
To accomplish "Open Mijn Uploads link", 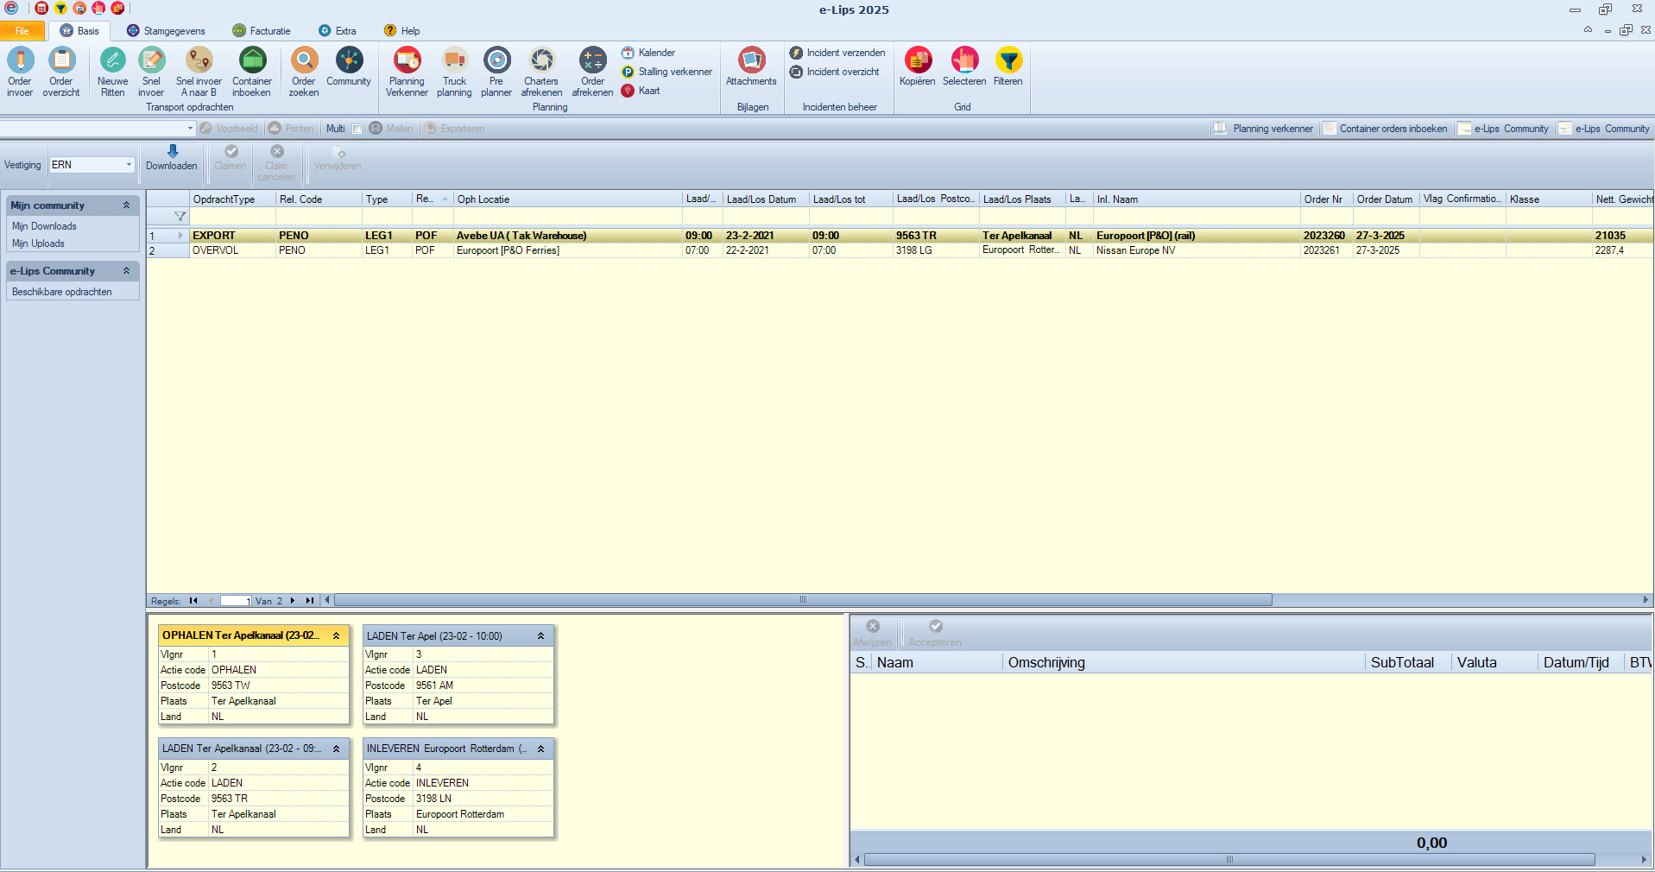I will pos(38,243).
